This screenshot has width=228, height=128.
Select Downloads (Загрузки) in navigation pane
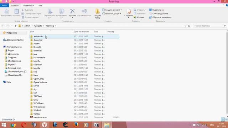[12, 58]
